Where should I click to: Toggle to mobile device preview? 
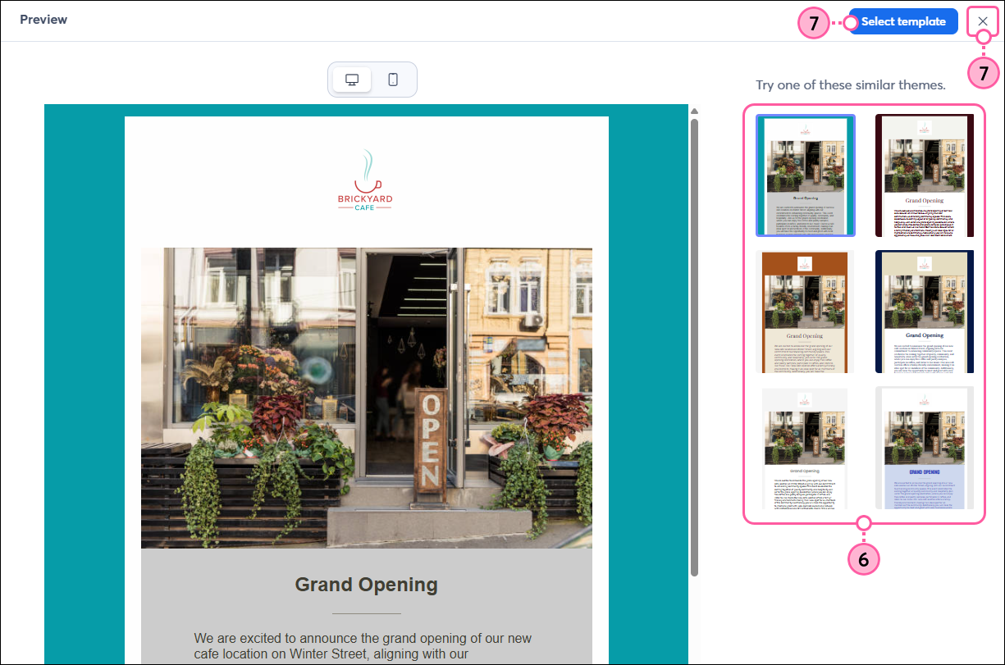coord(393,80)
